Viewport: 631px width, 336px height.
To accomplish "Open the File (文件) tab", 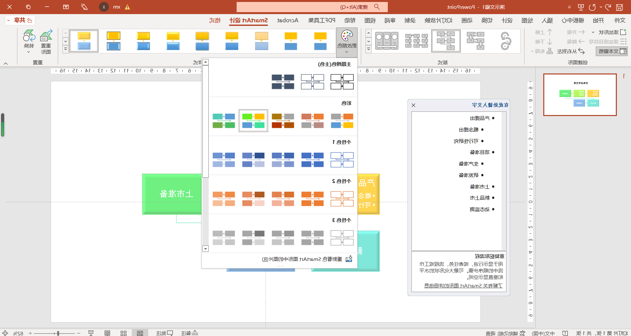I will 620,20.
